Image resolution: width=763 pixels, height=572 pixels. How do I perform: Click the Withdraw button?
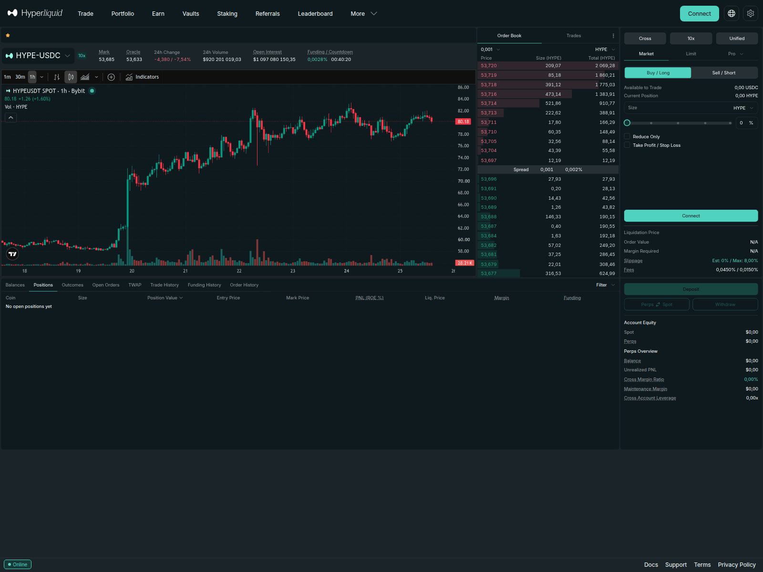click(x=725, y=304)
